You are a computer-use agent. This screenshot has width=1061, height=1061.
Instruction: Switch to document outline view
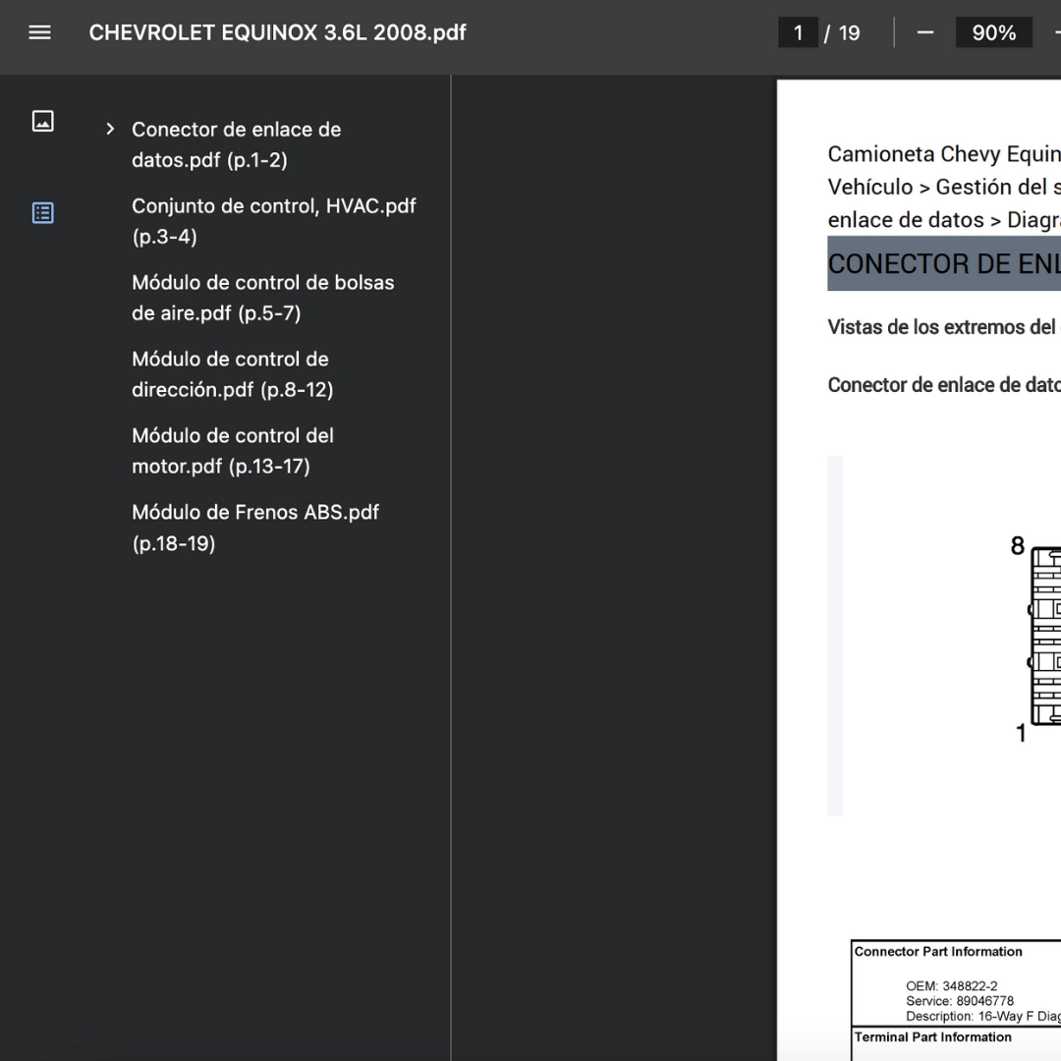coord(42,213)
